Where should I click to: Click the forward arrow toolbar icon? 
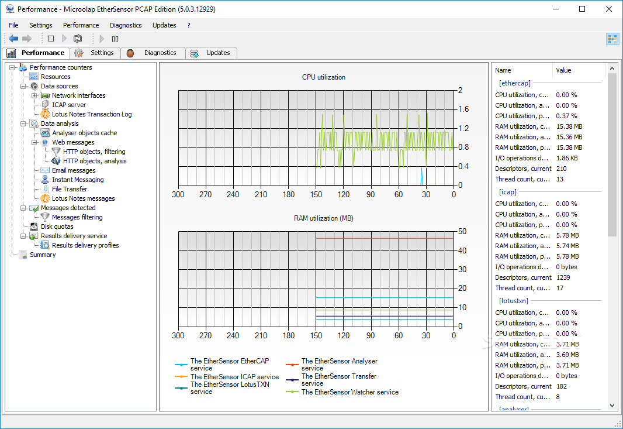27,39
